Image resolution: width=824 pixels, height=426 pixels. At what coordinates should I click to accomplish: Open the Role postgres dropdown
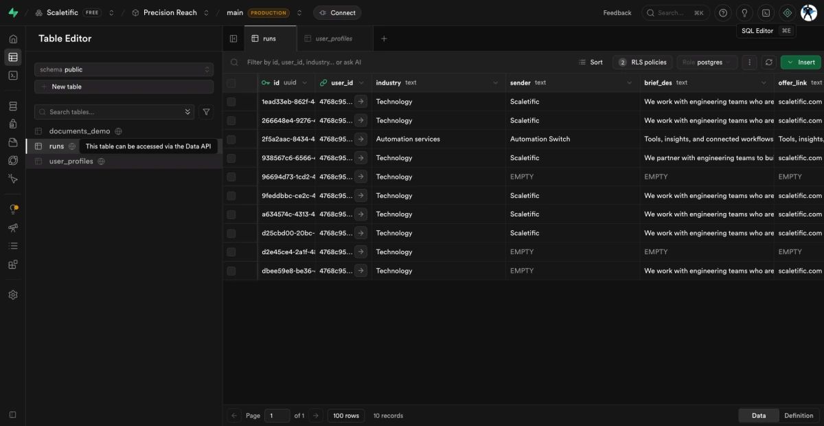(x=707, y=62)
